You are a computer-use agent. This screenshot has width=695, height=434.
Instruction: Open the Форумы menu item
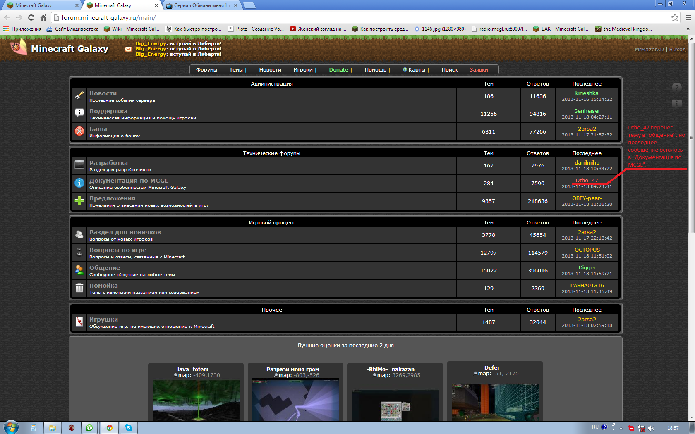click(206, 70)
